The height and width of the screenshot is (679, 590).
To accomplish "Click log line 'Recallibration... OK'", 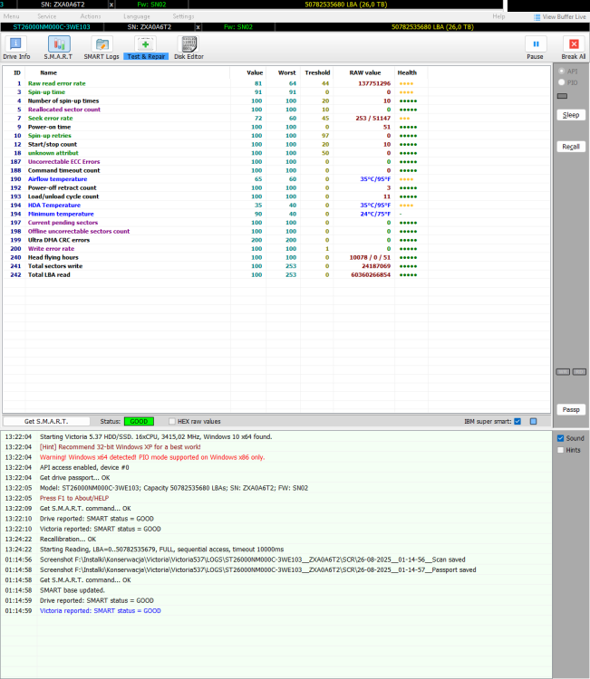I will [x=68, y=540].
